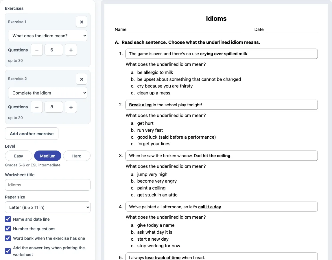Screen dimensions: 332x260
Task: Click answer 'be allergic to milk'
Action: pyautogui.click(x=155, y=72)
